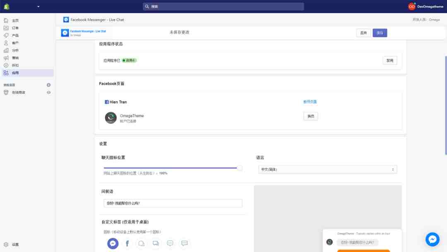This screenshot has height=252, width=447.
Task: Click the greeting bubble in chat preview
Action: tap(357, 242)
